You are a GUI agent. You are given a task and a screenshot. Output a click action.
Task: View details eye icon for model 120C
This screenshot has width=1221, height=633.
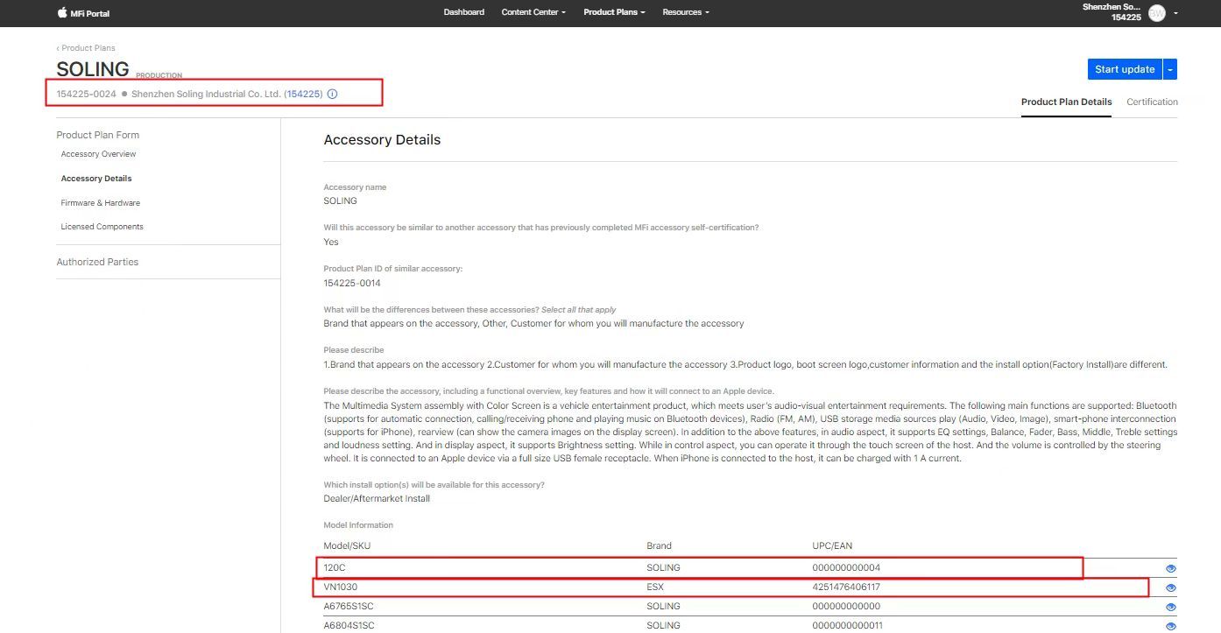coord(1171,568)
